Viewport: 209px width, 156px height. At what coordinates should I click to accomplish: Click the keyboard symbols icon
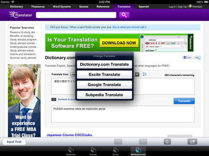pos(54,99)
